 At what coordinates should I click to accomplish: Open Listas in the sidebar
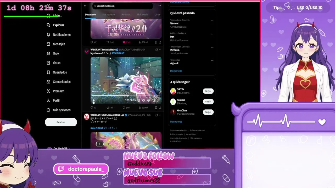(53, 63)
